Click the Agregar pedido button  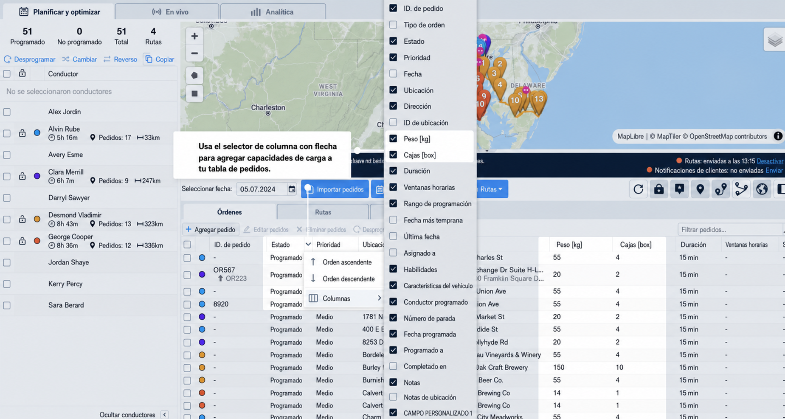211,229
